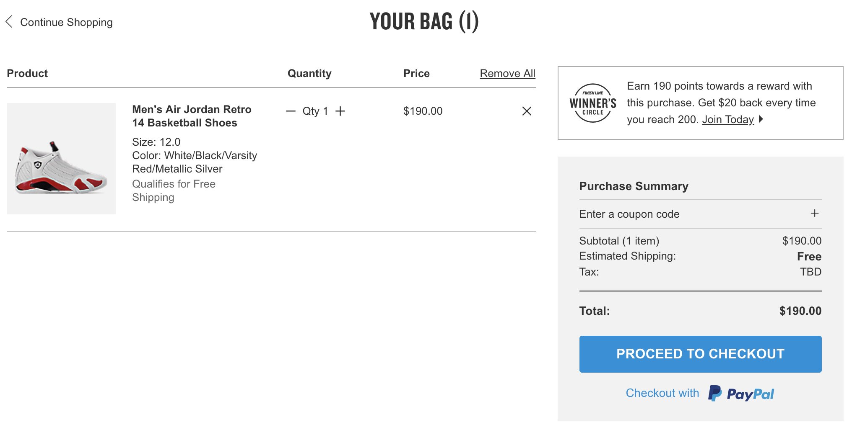This screenshot has width=852, height=430.
Task: Click Remove All link
Action: point(507,73)
